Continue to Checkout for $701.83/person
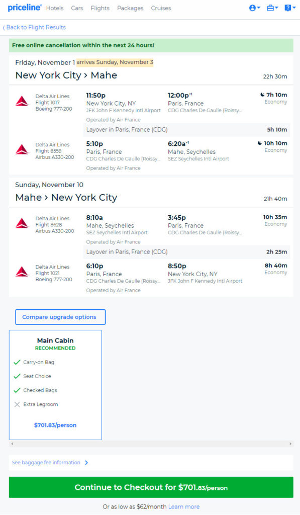The height and width of the screenshot is (515, 300). click(x=151, y=487)
